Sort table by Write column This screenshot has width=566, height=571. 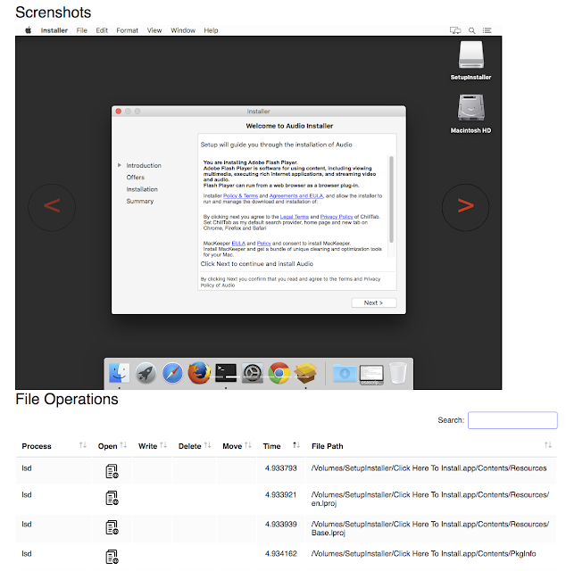pyautogui.click(x=152, y=446)
